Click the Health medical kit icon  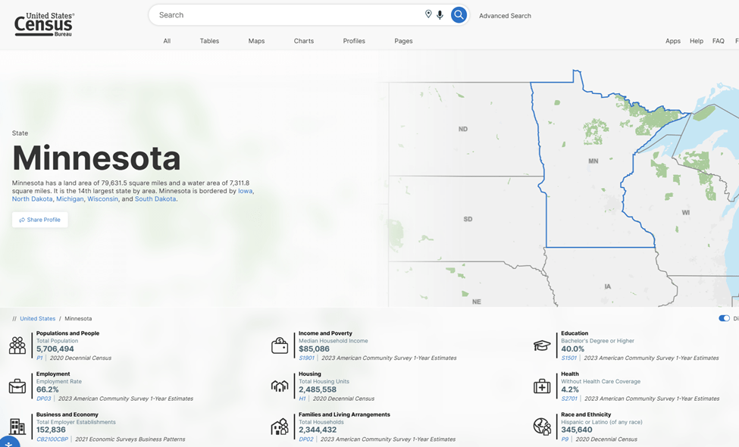click(x=542, y=386)
